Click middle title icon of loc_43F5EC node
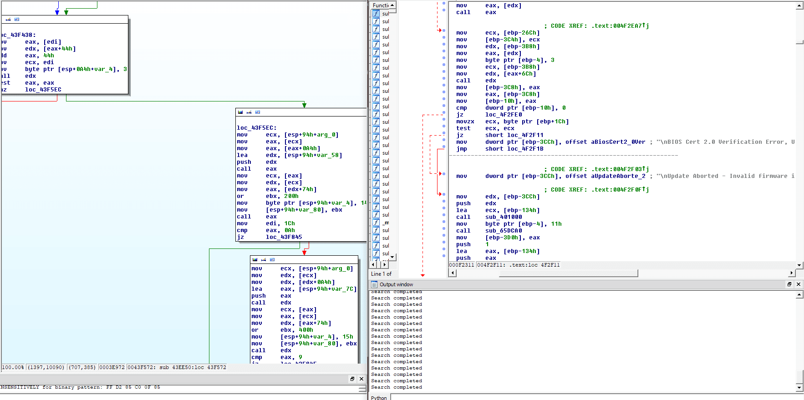 tap(249, 112)
